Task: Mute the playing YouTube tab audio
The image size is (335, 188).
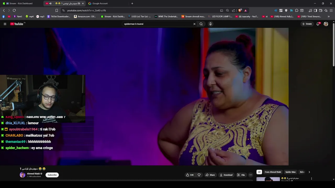Action: [50, 3]
